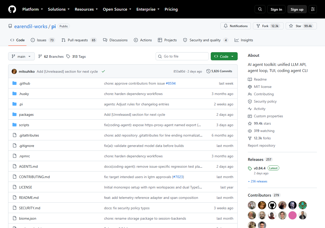
Task: Click the Sign up button
Action: point(297,9)
